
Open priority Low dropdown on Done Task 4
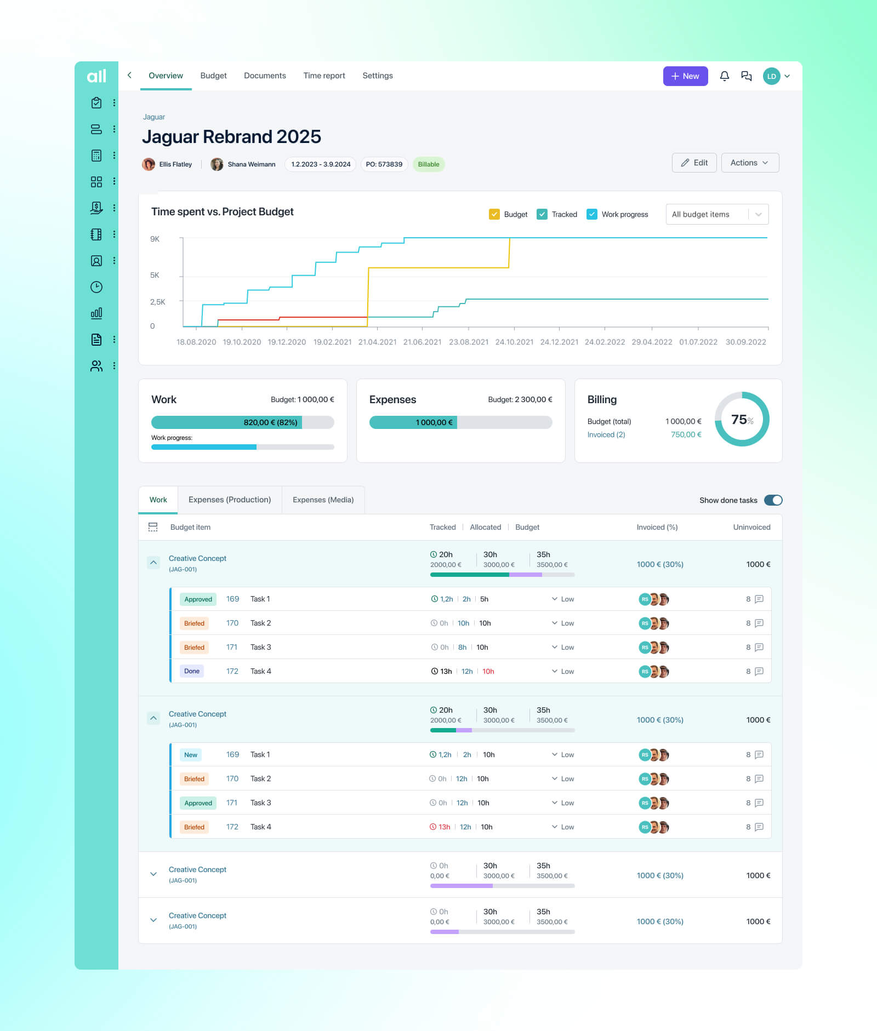coord(563,671)
